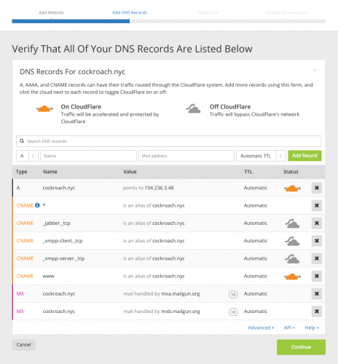Screen dimensions: 338x364
Task: Click the green Add Record button
Action: point(304,156)
